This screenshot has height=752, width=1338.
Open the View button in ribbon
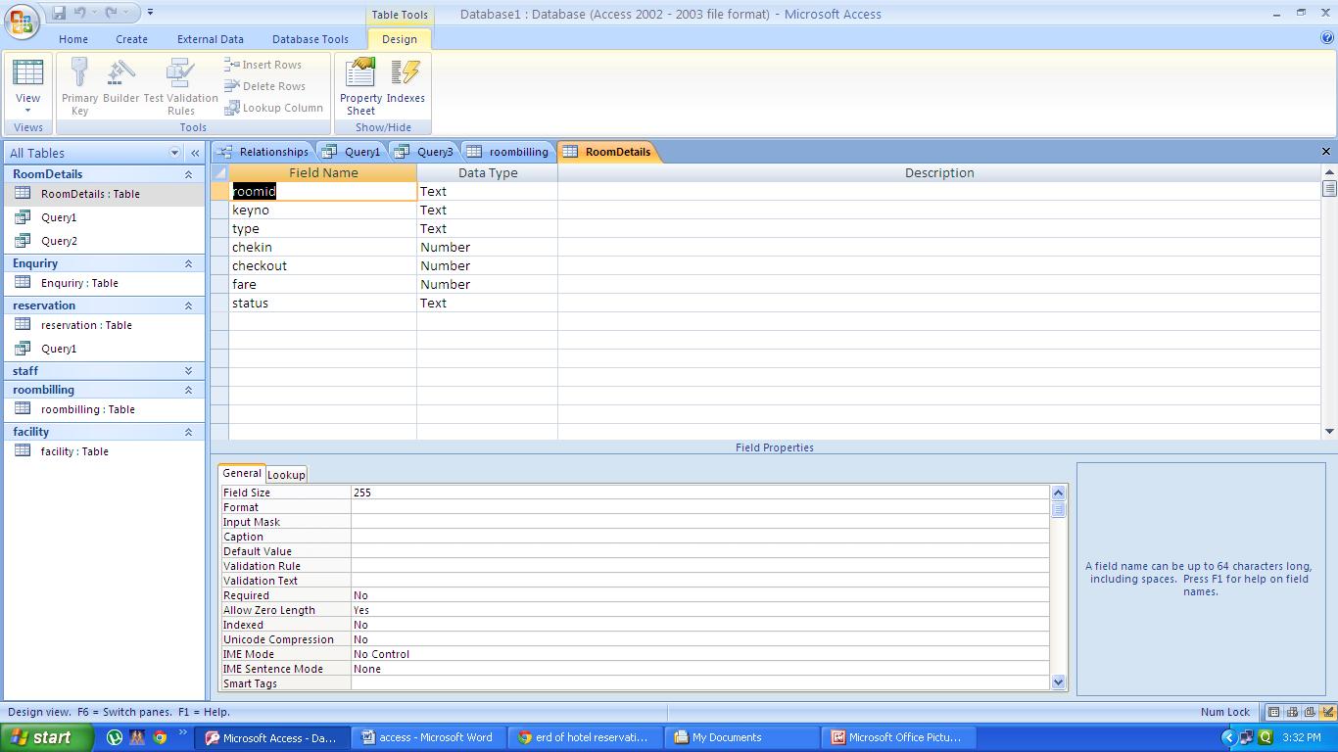(27, 86)
